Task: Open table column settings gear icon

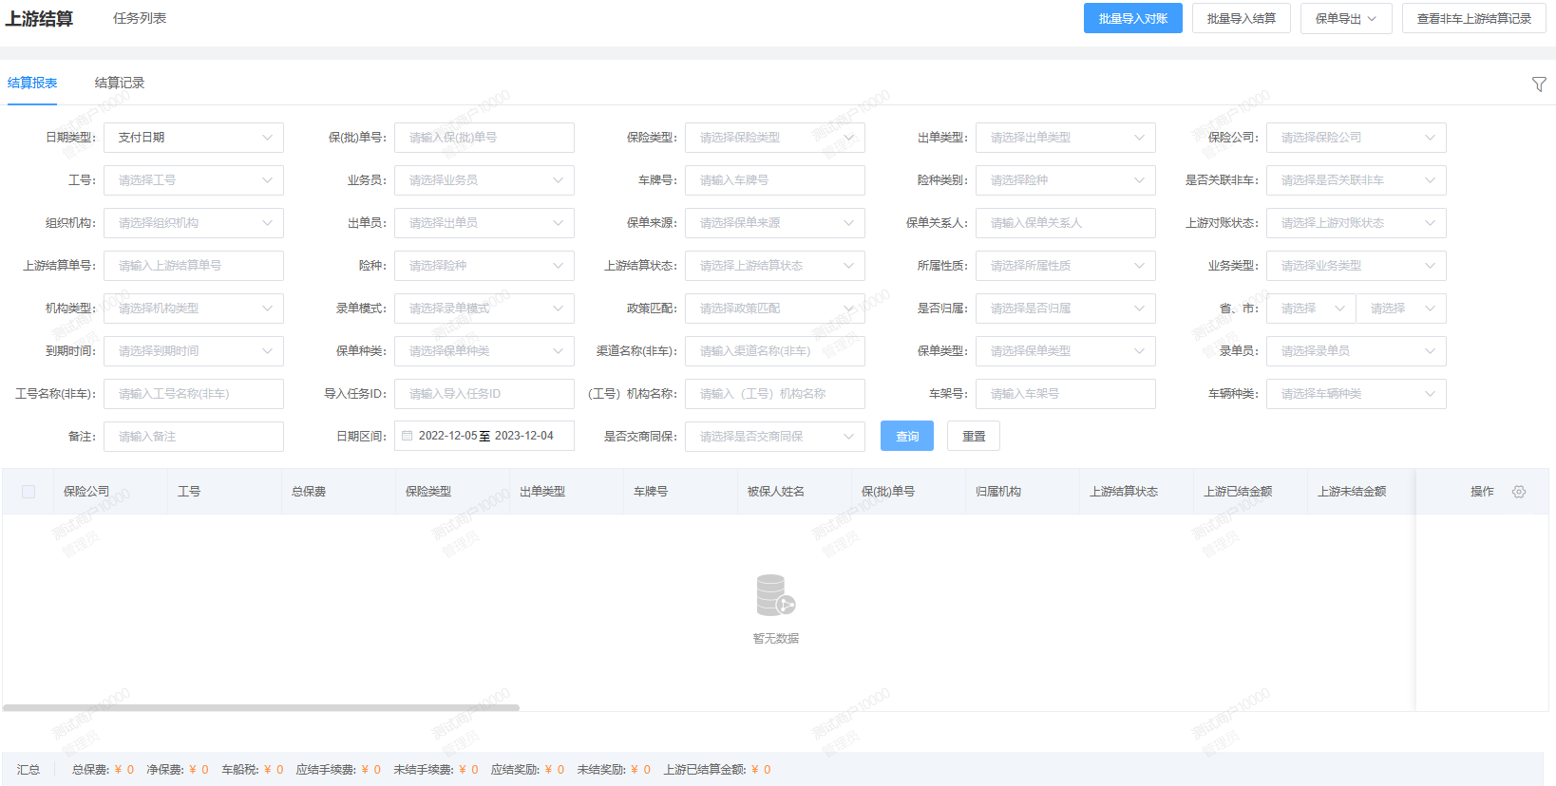Action: tap(1519, 492)
